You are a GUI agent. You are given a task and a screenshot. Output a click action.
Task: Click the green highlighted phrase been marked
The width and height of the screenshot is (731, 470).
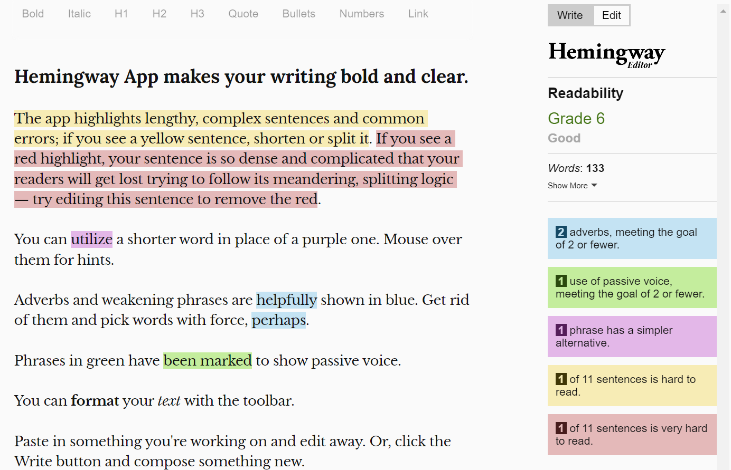click(x=208, y=361)
